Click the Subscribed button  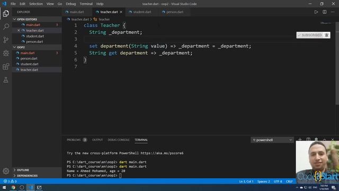pos(310,35)
